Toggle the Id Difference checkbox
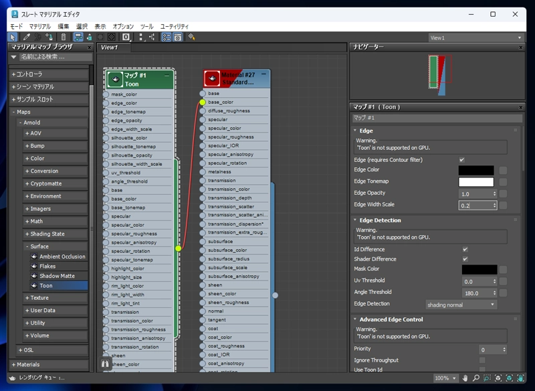Viewport: 535px width, 391px height. pos(465,249)
